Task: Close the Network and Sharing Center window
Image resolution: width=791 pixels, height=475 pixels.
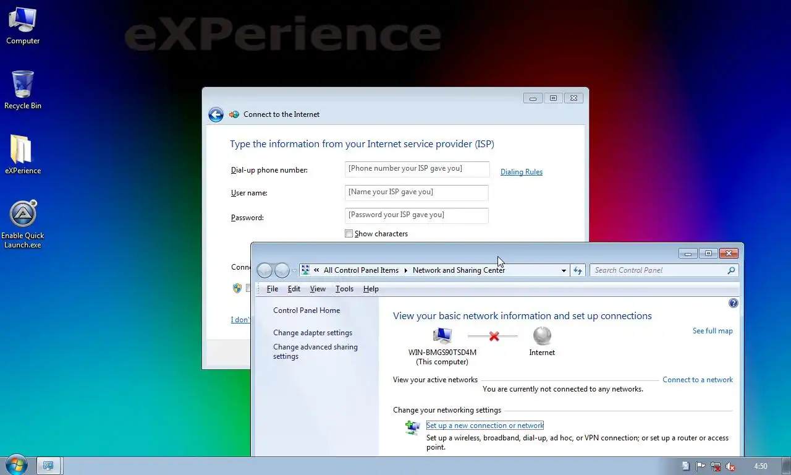Action: (729, 253)
